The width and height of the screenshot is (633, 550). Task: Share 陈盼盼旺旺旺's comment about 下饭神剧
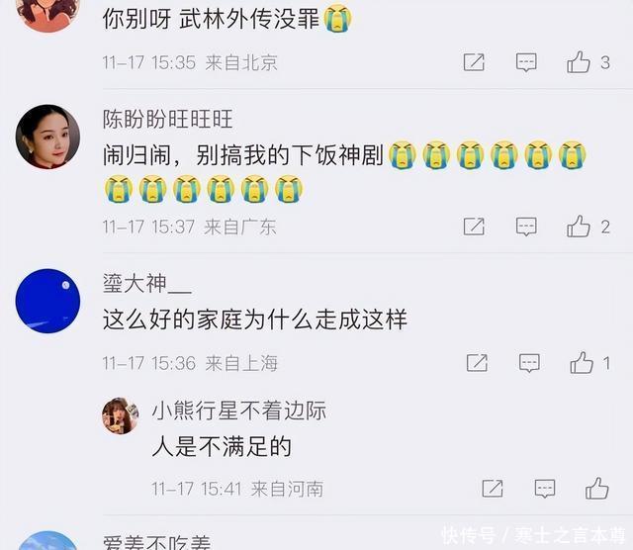[474, 227]
